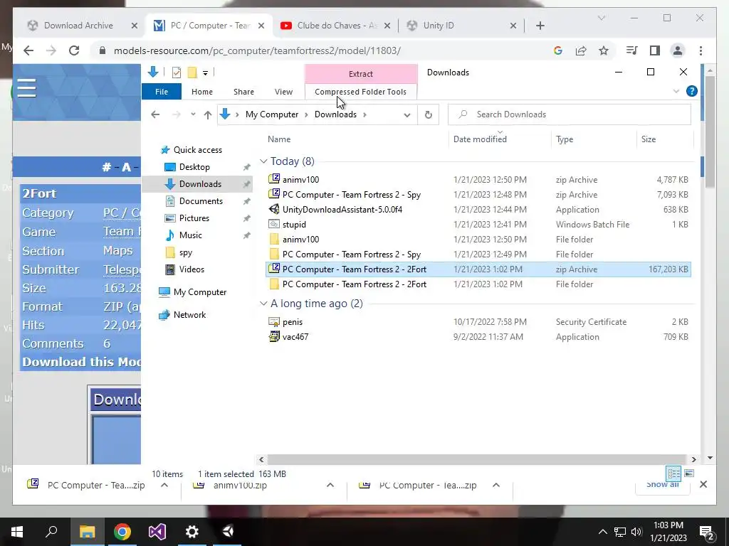Select My Computer in navigation pane
The width and height of the screenshot is (729, 546).
200,292
